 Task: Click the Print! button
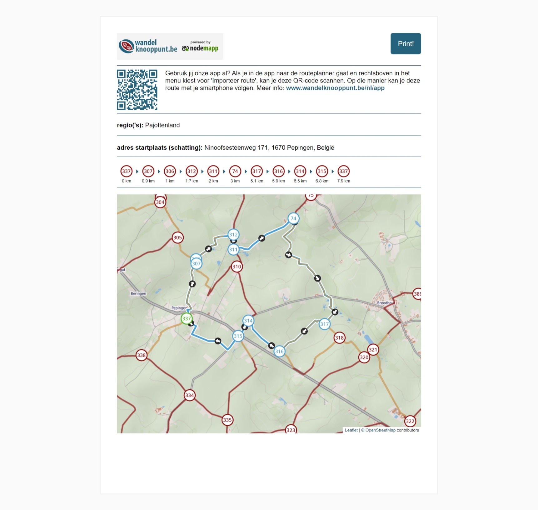pos(406,44)
